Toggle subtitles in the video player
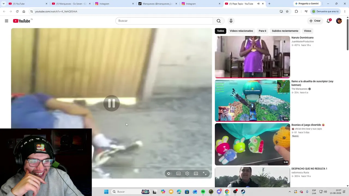 [x=179, y=173]
